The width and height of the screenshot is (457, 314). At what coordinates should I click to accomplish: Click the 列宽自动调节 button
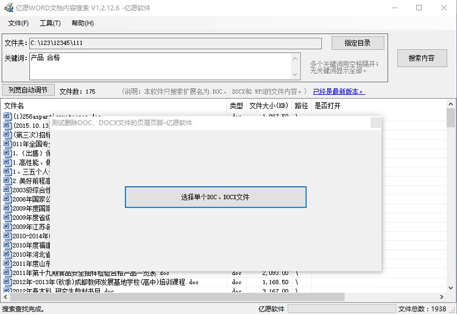[28, 90]
